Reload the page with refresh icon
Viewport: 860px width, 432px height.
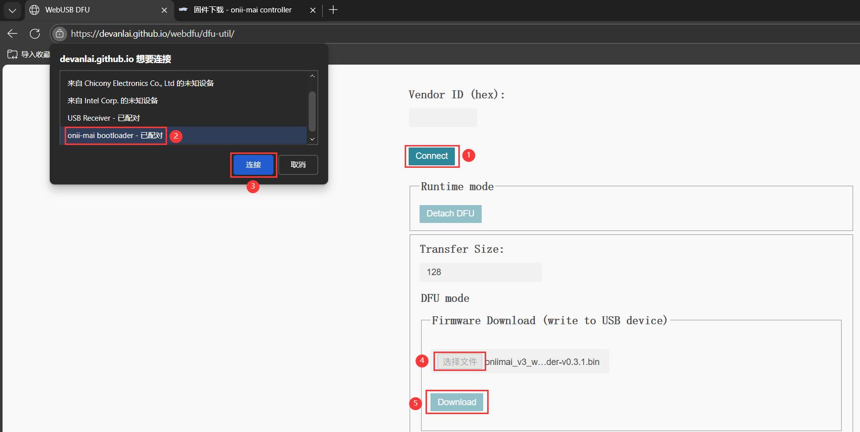coord(35,34)
